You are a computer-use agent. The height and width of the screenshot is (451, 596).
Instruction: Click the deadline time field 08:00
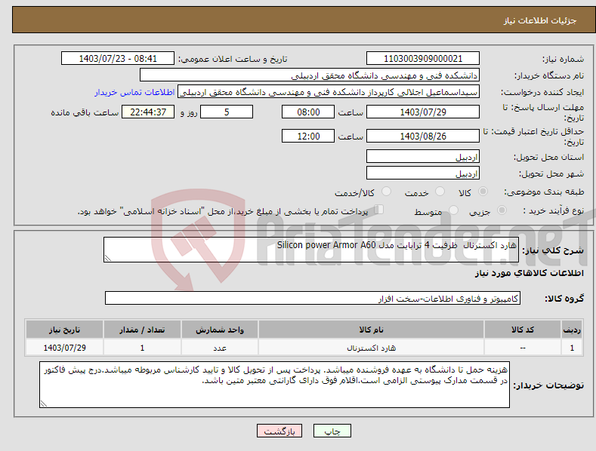point(308,112)
